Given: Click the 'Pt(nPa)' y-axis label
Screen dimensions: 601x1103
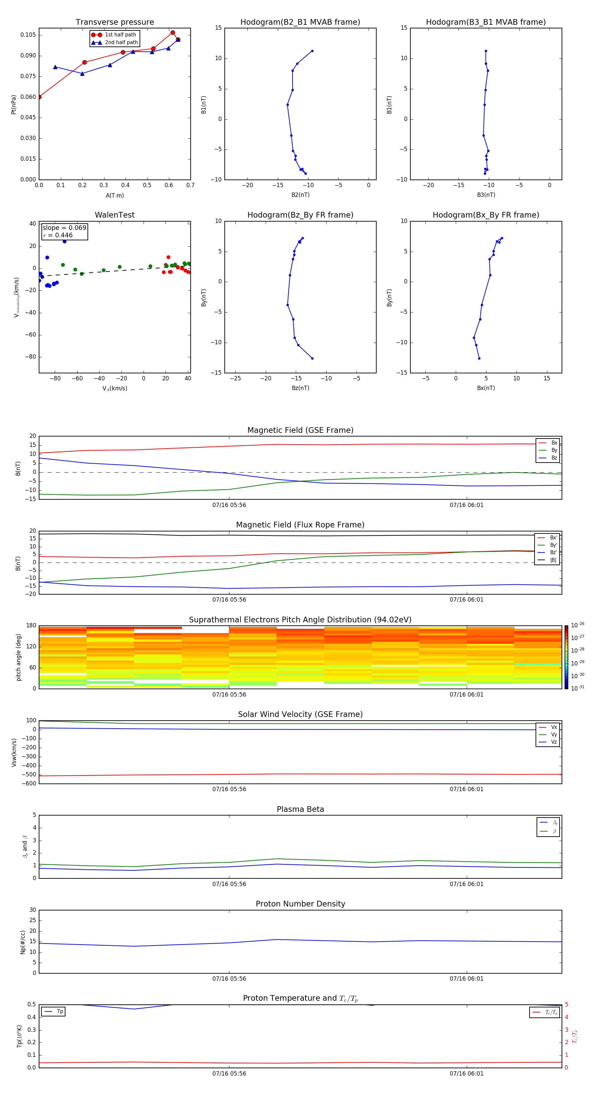Looking at the screenshot, I should click(x=14, y=104).
